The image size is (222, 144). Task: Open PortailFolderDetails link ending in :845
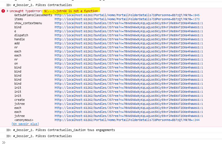click(x=127, y=15)
